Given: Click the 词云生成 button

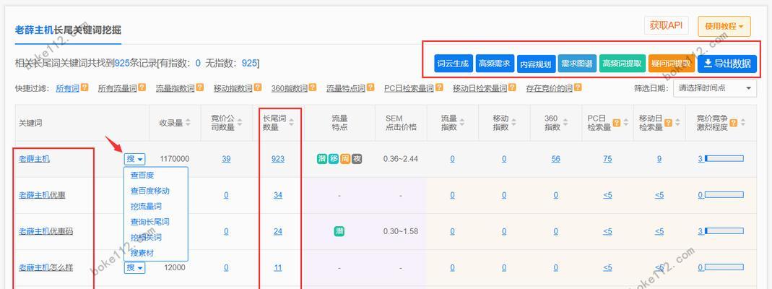Looking at the screenshot, I should [453, 64].
